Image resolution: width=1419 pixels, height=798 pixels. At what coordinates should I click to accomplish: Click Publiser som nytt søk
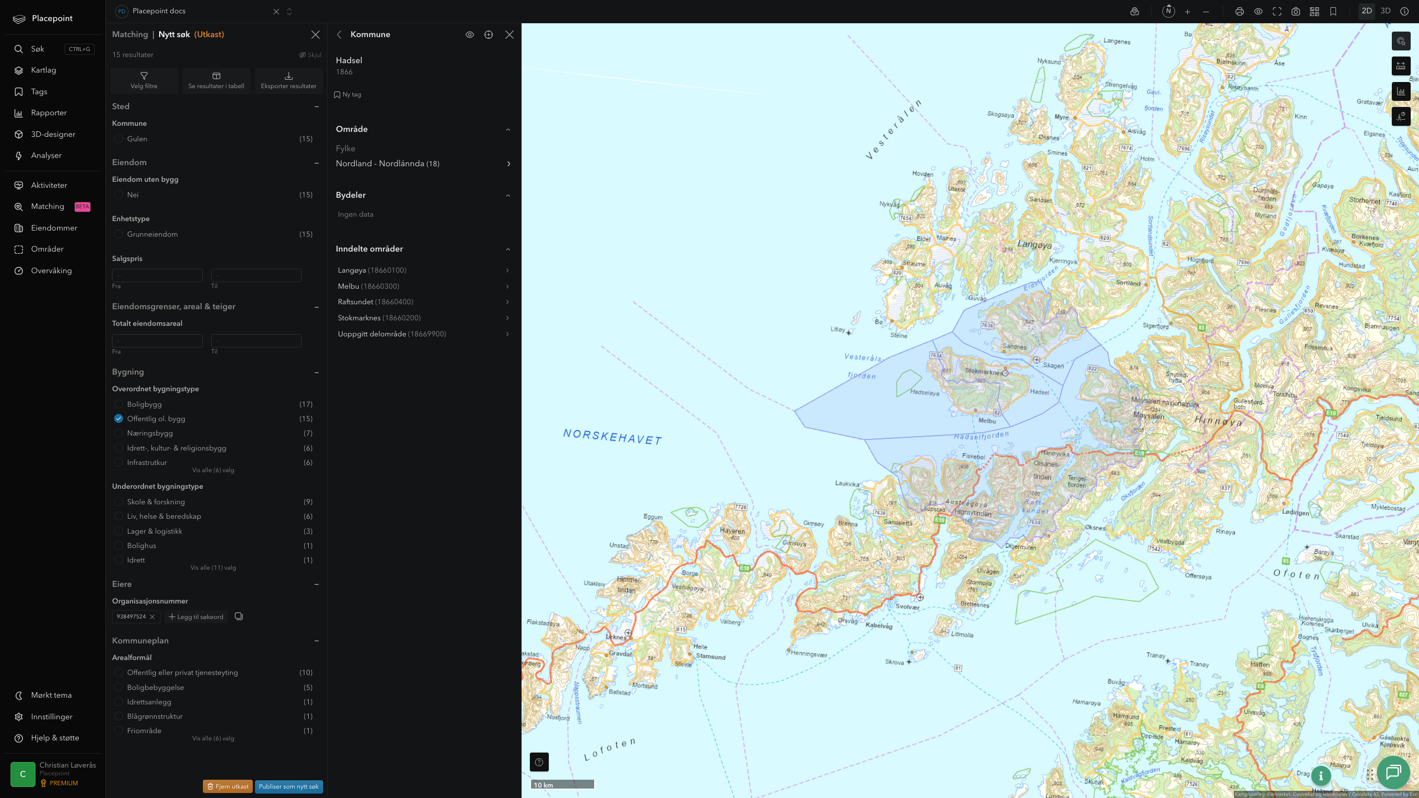289,786
